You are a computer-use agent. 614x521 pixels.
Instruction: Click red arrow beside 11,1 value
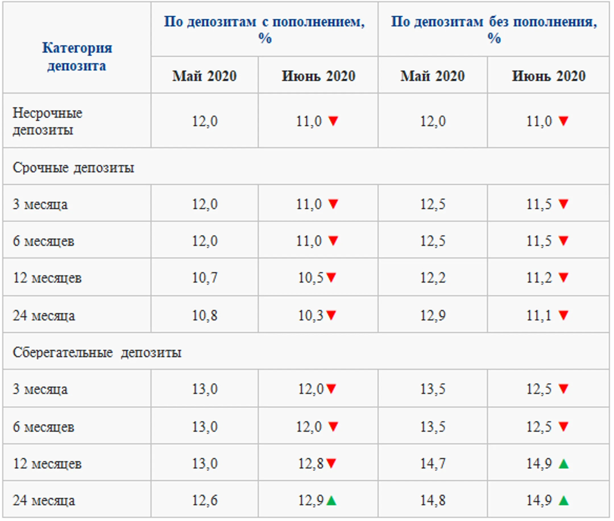coord(563,315)
